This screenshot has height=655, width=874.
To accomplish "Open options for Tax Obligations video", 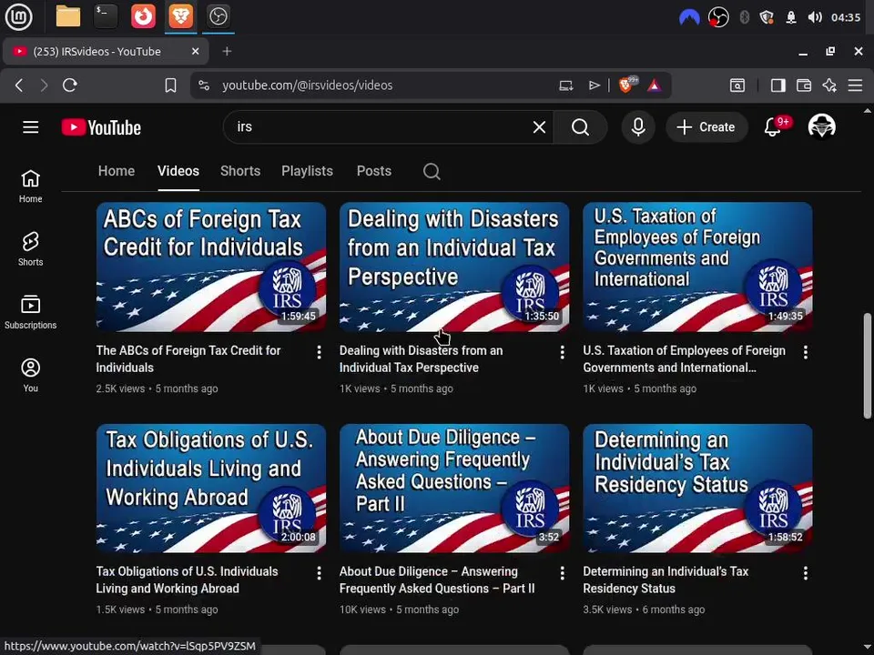I will click(x=319, y=573).
